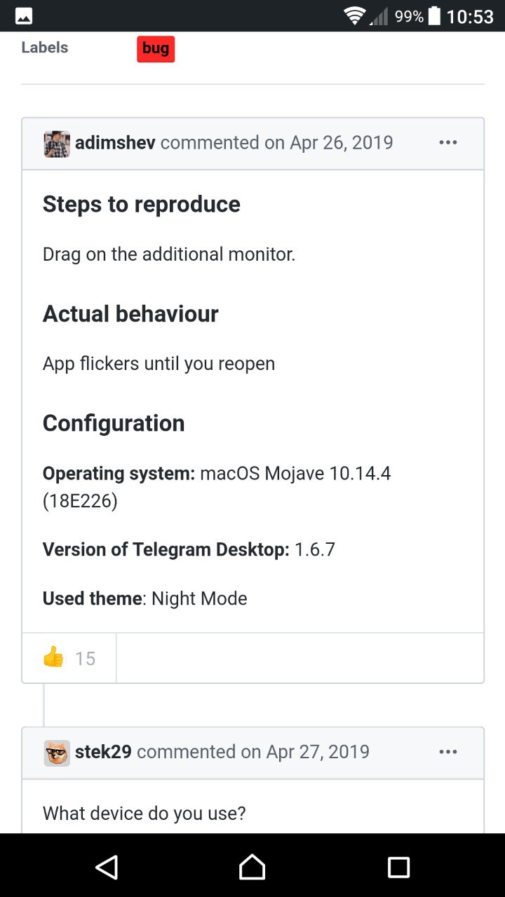Tap the Android back navigation button
Image resolution: width=505 pixels, height=897 pixels.
pyautogui.click(x=107, y=868)
